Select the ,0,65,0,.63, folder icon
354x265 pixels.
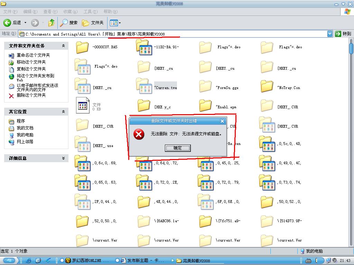82,183
